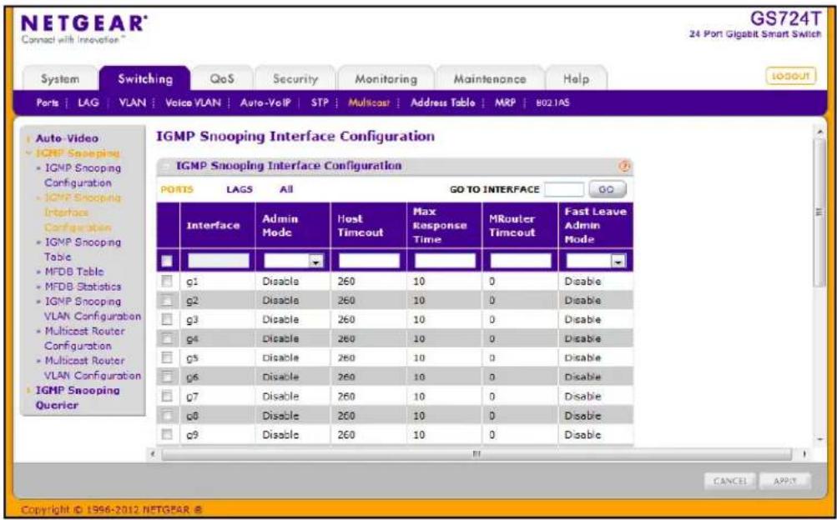Click the CANCEL button
Viewport: 837px width, 520px height.
[729, 481]
